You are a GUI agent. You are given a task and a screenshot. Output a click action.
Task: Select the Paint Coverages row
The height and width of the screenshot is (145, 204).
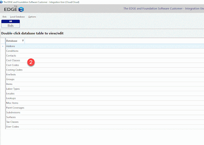click(x=105, y=108)
